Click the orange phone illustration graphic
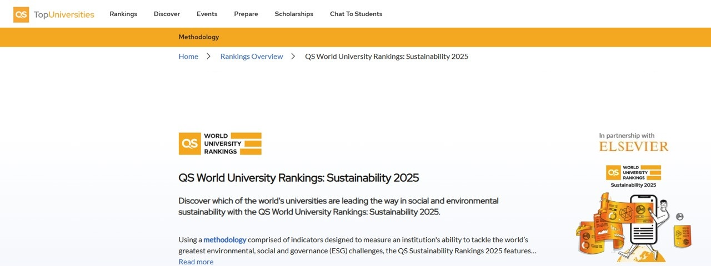 (633, 227)
